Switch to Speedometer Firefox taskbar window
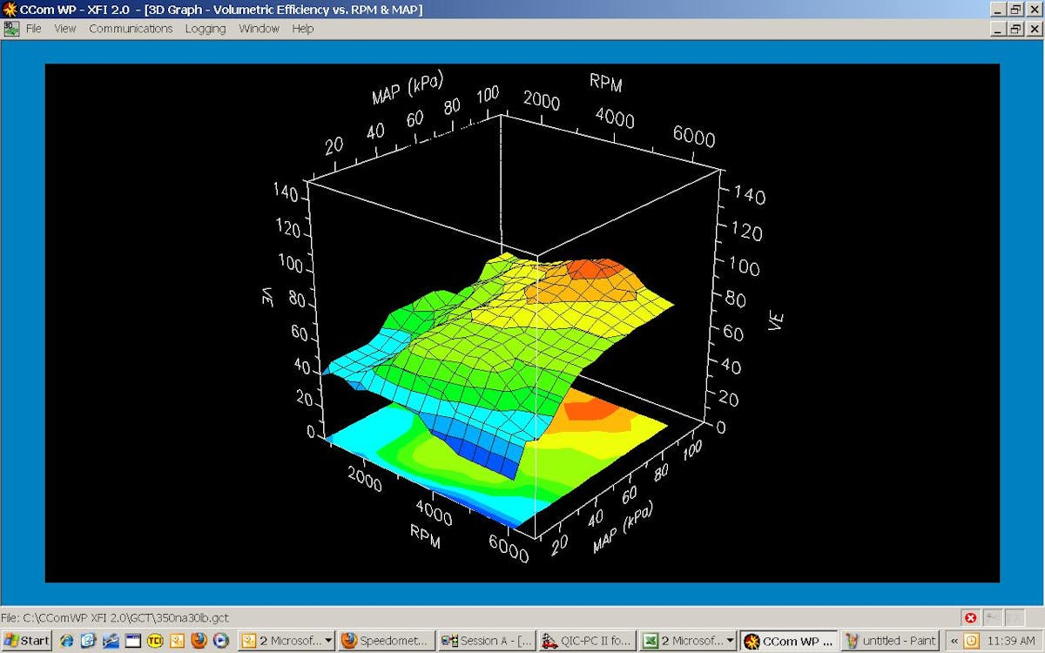 (x=386, y=641)
